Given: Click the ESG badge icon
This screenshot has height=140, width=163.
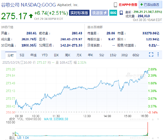Looking at the screenshot, I should coord(113,13).
